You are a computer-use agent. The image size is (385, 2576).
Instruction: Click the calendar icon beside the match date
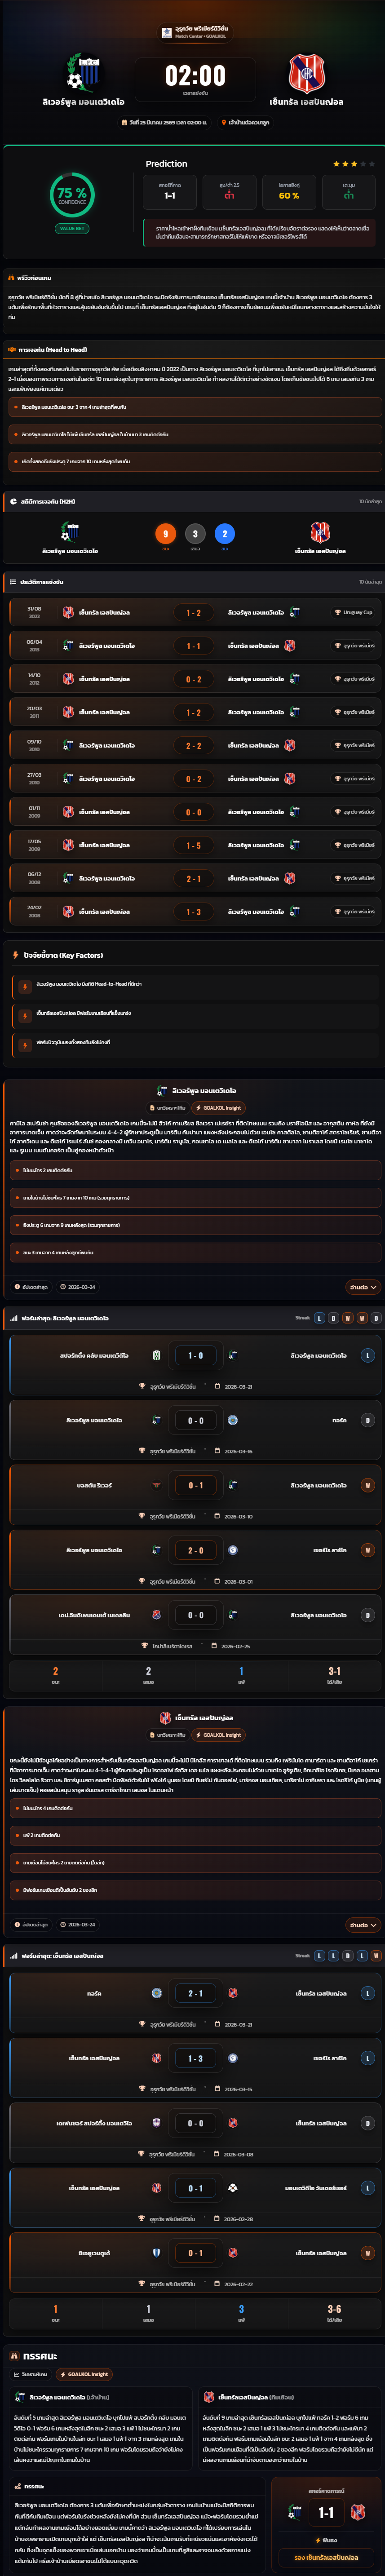click(125, 122)
